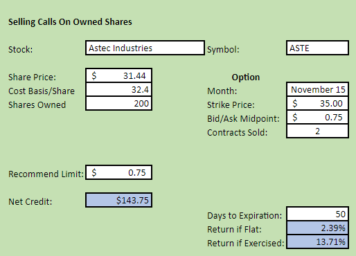Screen dimensions: 356x256
Task: Click the Recommend Limit cell
Action: pos(118,172)
